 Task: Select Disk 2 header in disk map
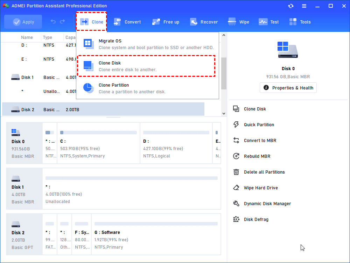tap(24, 234)
